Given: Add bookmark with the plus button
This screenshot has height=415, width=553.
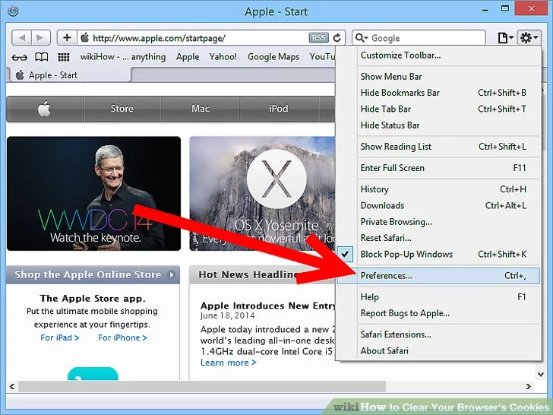Looking at the screenshot, I should (x=67, y=38).
